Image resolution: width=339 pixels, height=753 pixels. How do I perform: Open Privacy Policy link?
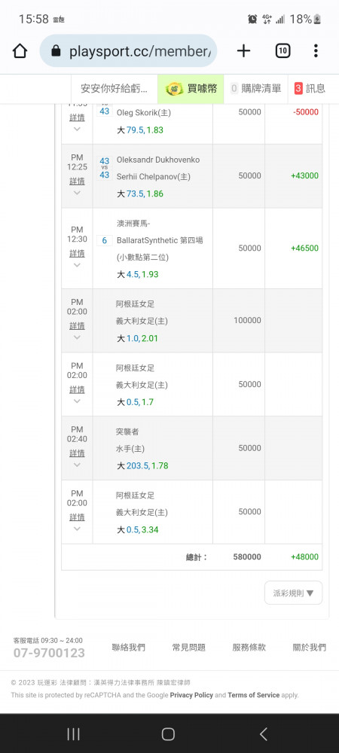[x=191, y=695]
